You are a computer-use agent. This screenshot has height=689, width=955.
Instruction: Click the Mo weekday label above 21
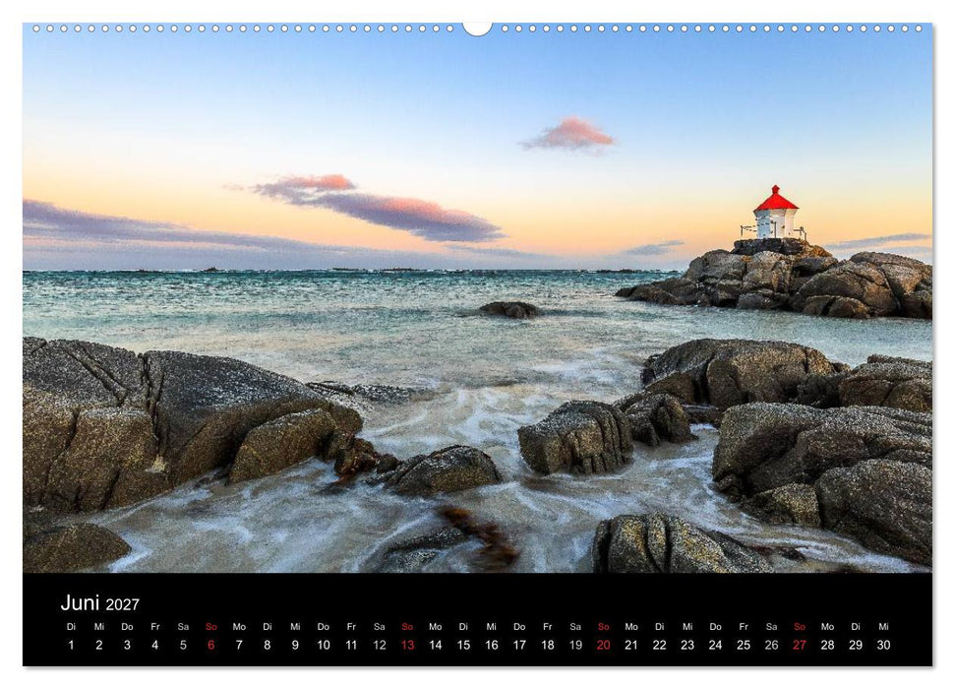(x=631, y=627)
